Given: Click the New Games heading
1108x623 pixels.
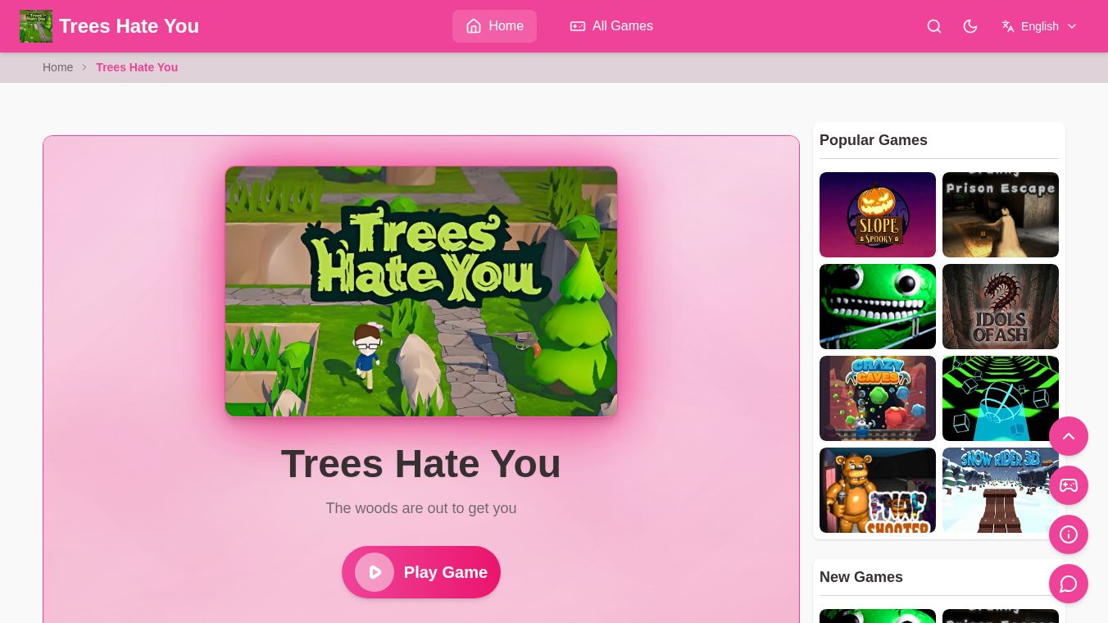Looking at the screenshot, I should (861, 577).
